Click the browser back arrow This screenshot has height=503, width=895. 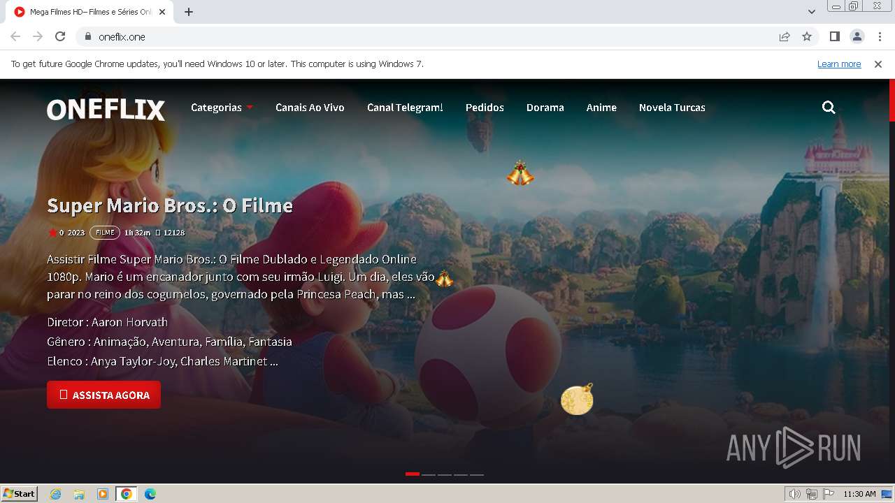15,36
